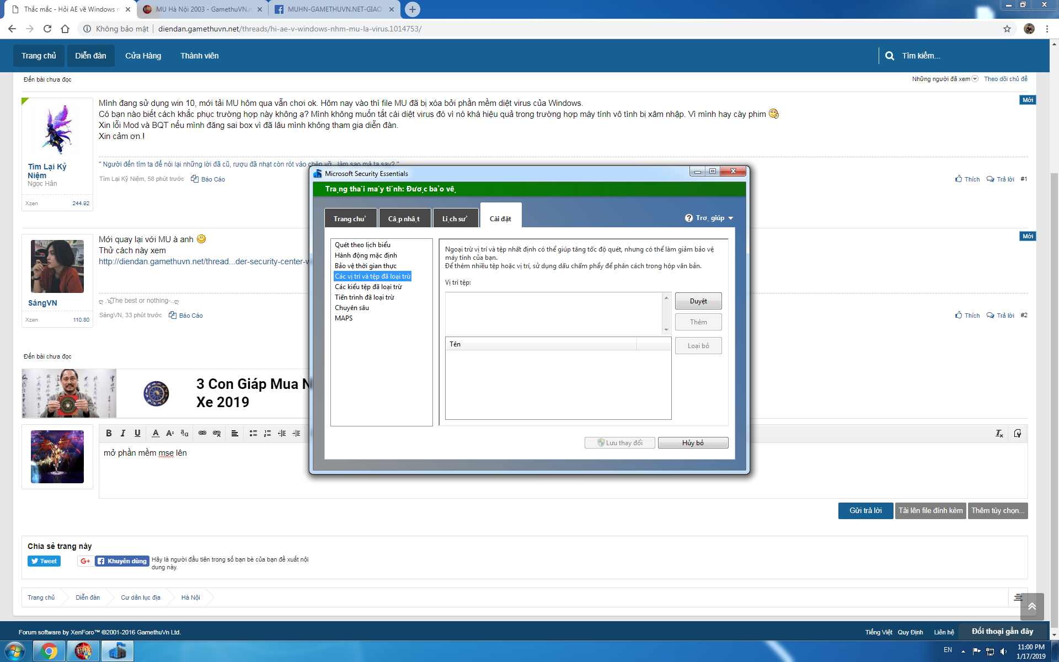Viewport: 1059px width, 662px height.
Task: Toggle bold formatting in reply editor
Action: coord(109,434)
